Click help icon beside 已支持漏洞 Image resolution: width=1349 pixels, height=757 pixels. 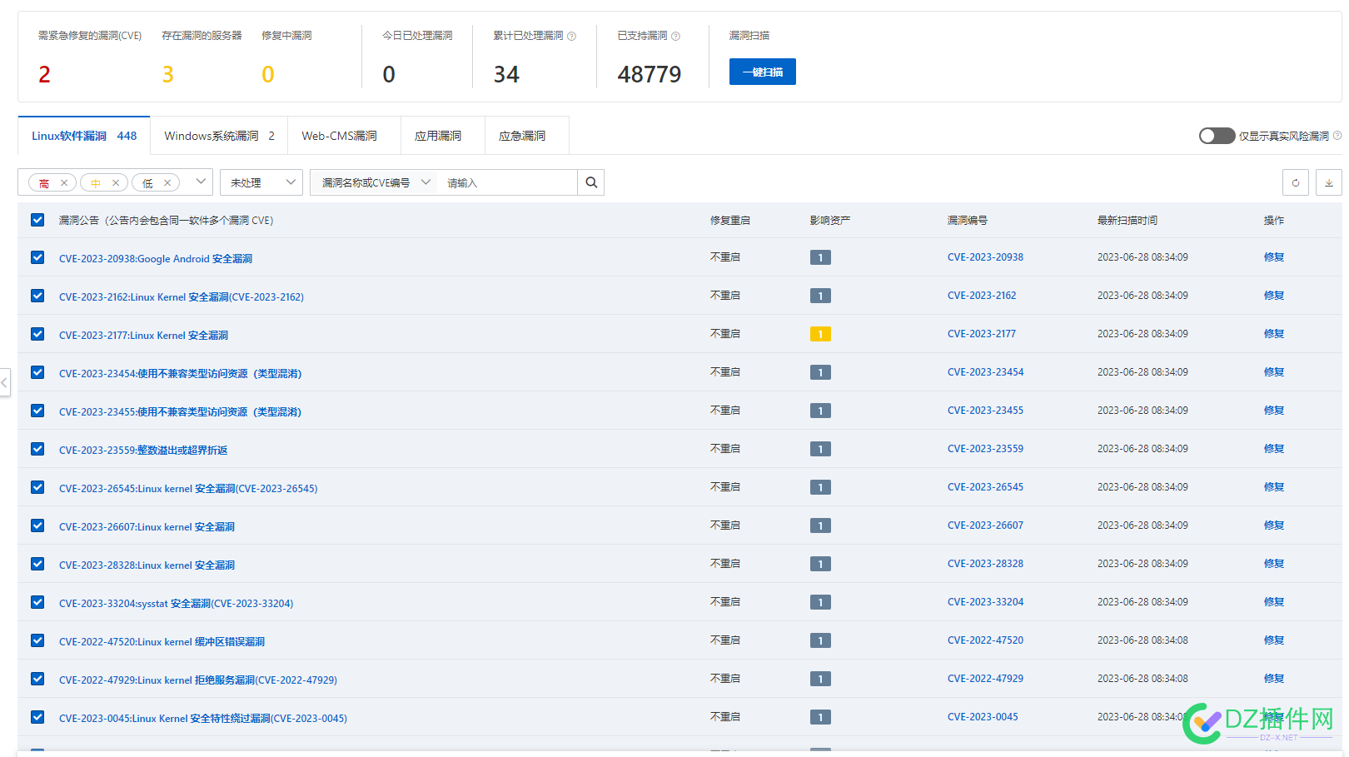(675, 36)
